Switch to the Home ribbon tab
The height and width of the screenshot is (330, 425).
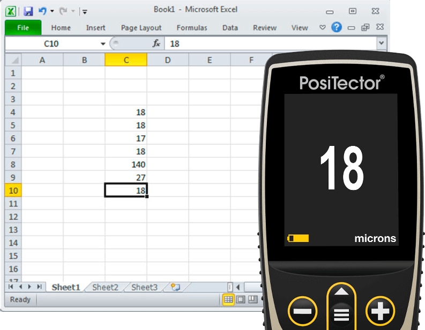tap(61, 28)
